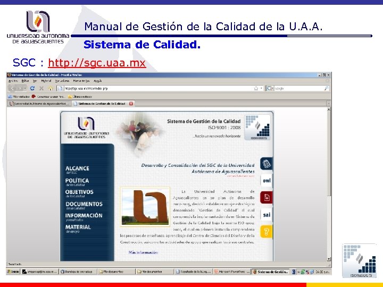Click the sai side button
The image size is (383, 287).
267,215
